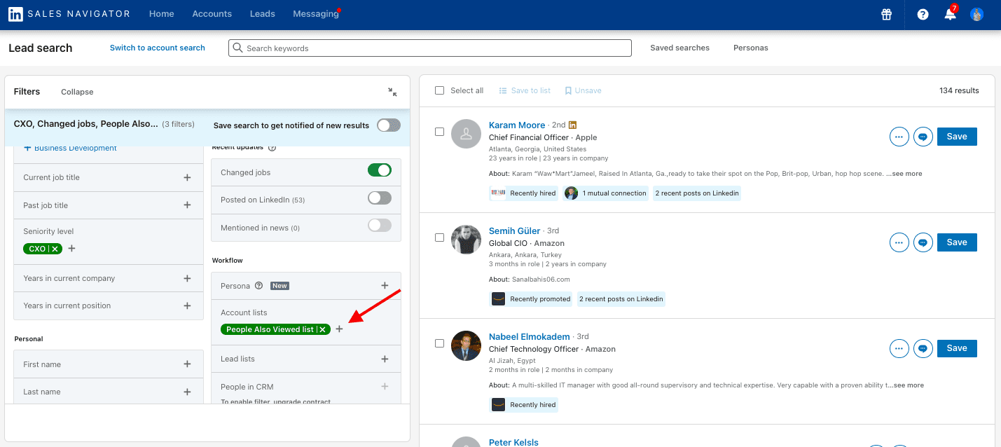
Task: Click Semih Güler's Recently promoted tag
Action: tap(531, 299)
